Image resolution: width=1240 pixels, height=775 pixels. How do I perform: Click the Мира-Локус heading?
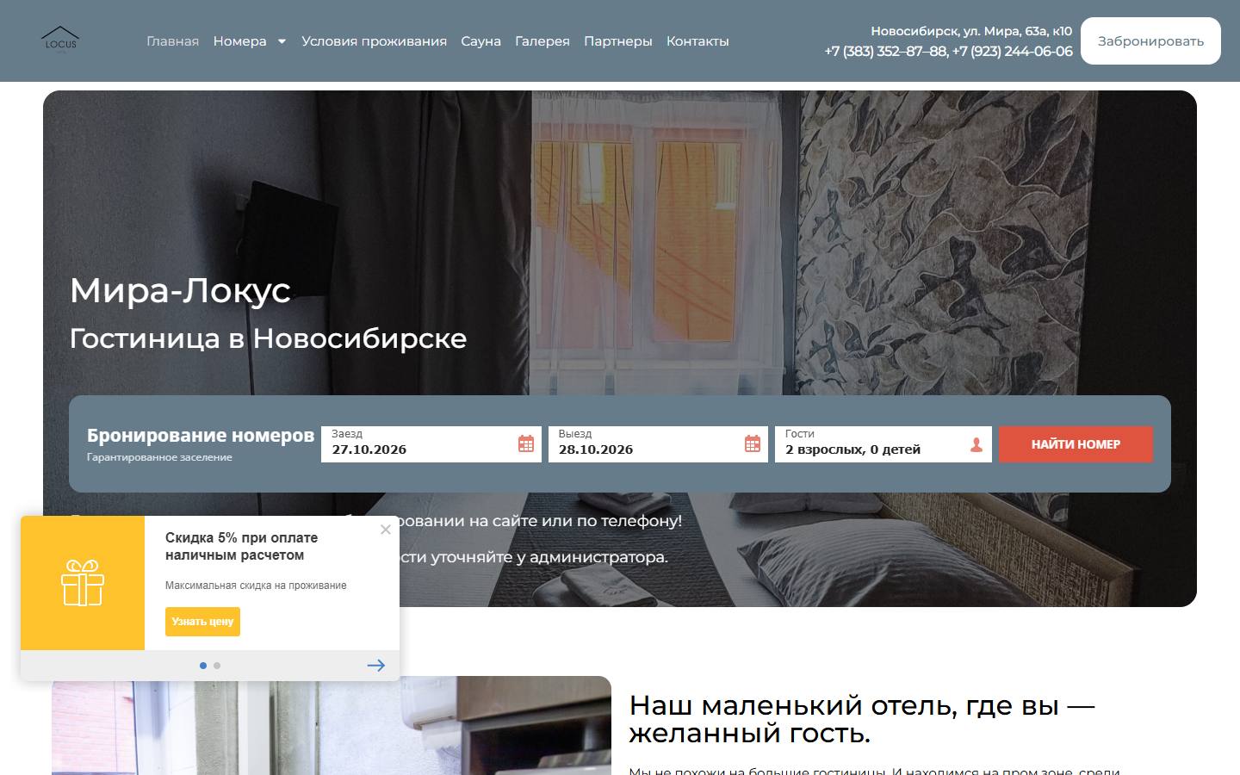pyautogui.click(x=180, y=290)
